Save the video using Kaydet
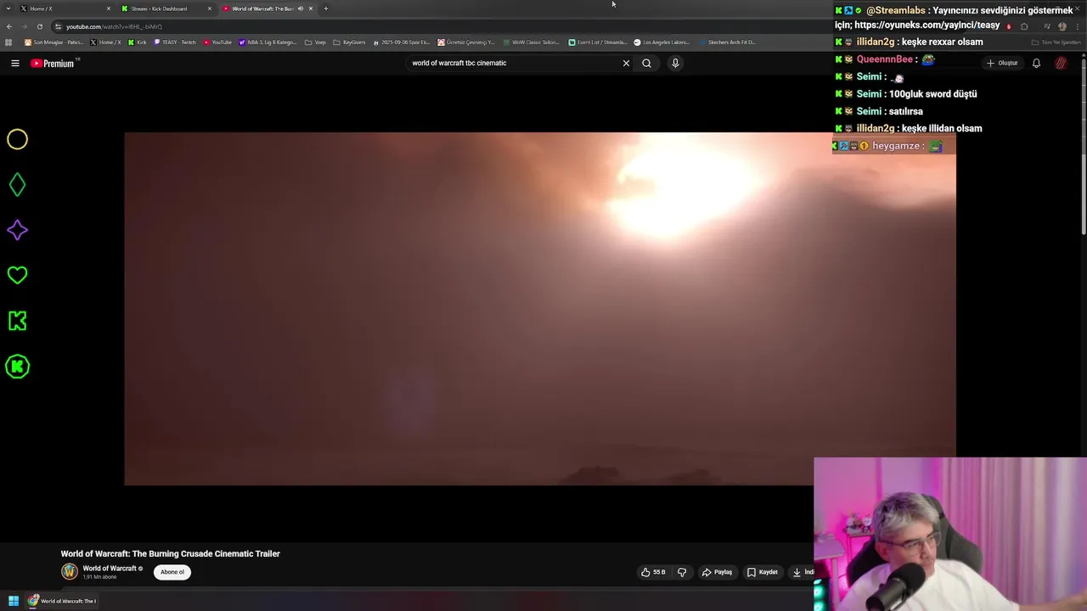Screen dimensions: 1087x611 [762, 572]
